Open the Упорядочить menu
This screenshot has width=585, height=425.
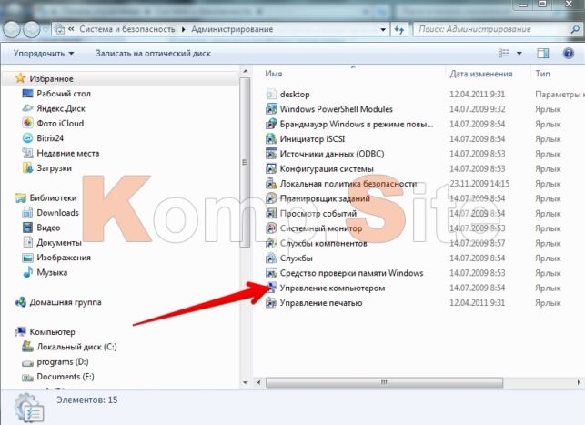tap(44, 54)
